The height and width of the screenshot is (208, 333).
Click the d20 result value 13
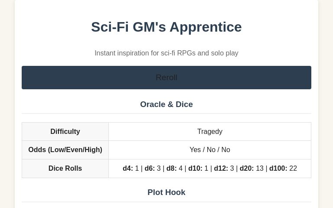tap(260, 168)
